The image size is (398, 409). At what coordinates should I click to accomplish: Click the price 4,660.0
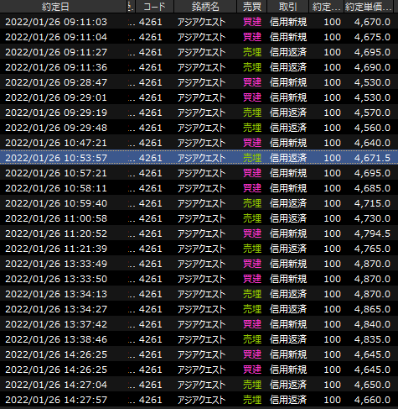(372, 400)
